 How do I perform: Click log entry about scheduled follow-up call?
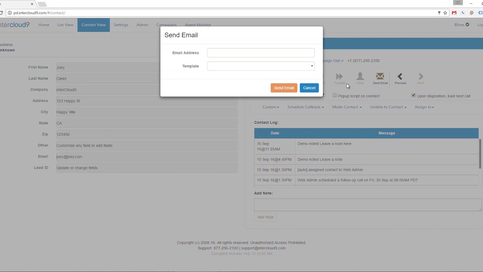(357, 180)
